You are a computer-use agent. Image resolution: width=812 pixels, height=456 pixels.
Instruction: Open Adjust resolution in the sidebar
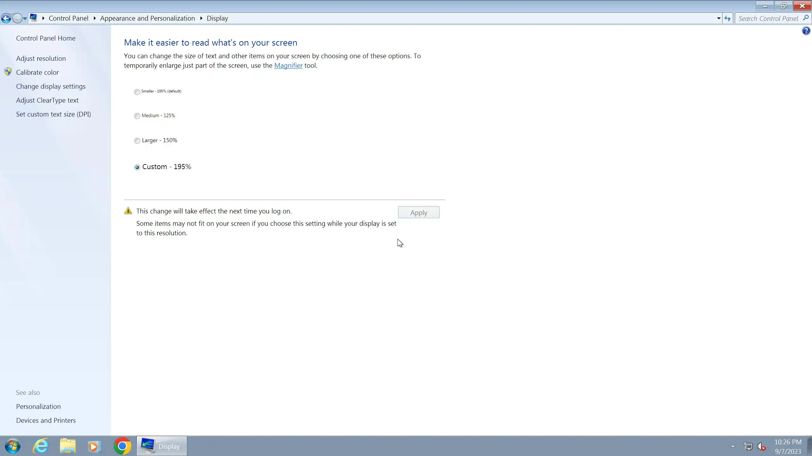click(x=41, y=58)
